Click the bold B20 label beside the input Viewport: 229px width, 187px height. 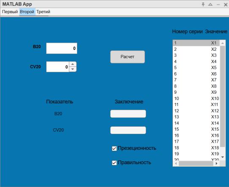(37, 47)
